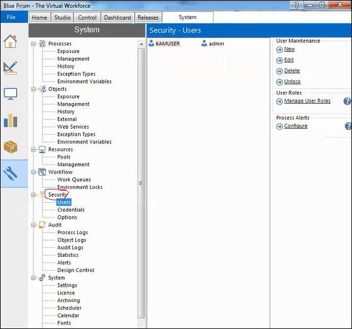Select External under Objects

(67, 119)
